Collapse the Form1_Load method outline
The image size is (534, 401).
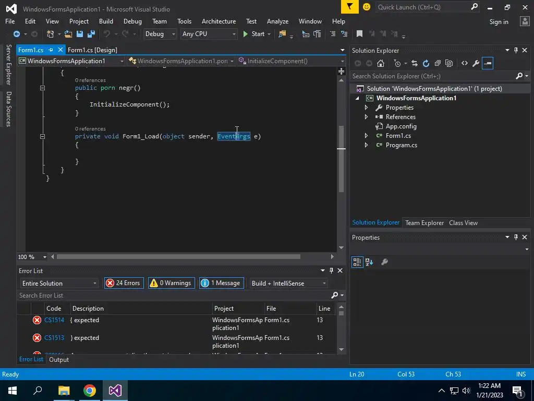[x=42, y=136]
